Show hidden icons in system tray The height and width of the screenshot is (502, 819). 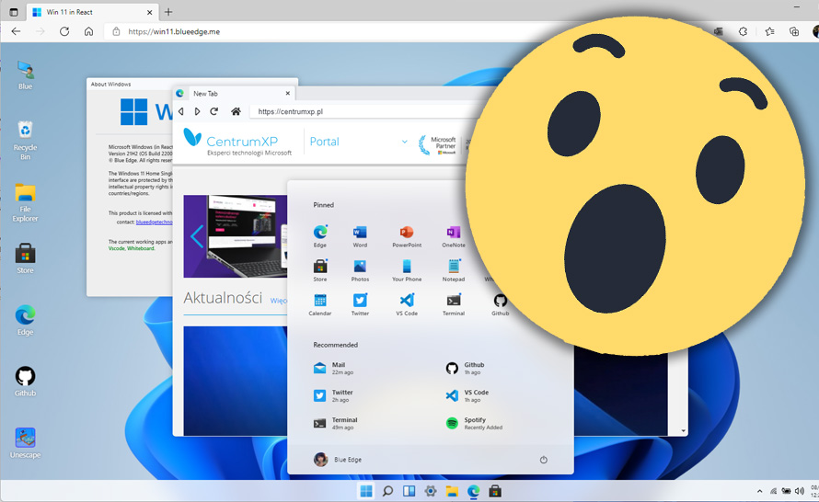point(759,491)
